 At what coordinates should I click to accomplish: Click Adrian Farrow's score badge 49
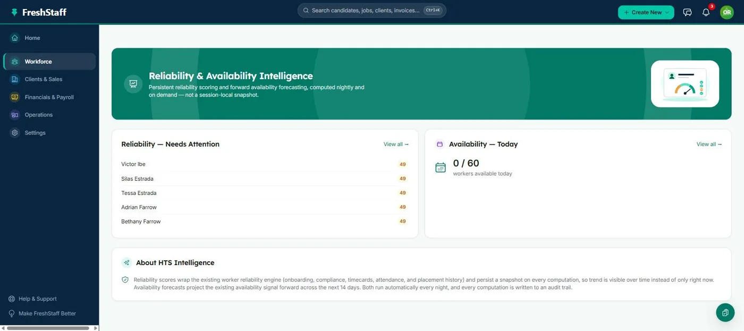pos(403,207)
